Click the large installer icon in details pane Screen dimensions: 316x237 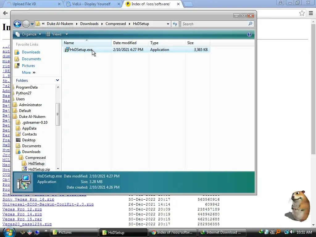click(24, 182)
